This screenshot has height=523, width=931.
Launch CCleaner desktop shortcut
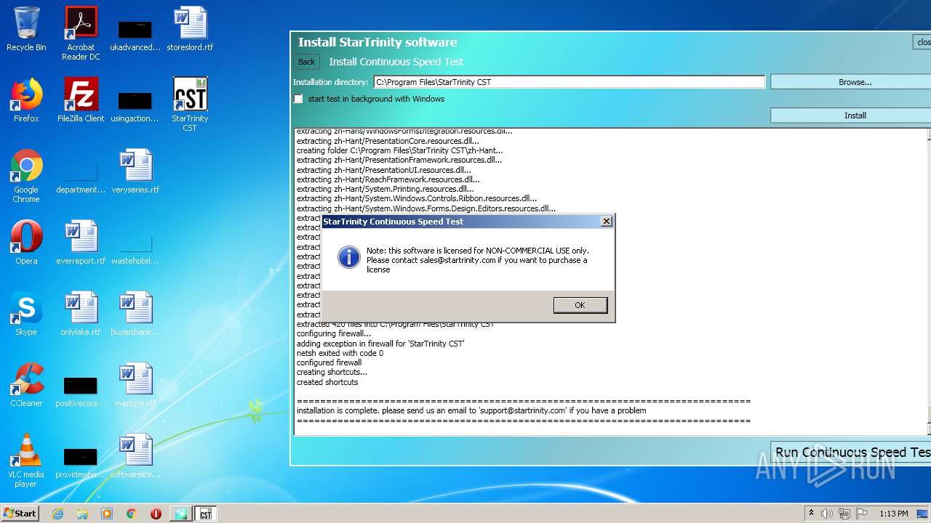pyautogui.click(x=26, y=385)
